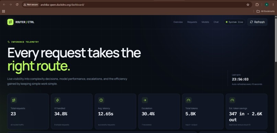Click the Total tokens value 5.8K
The width and height of the screenshot is (277, 133).
click(x=191, y=114)
